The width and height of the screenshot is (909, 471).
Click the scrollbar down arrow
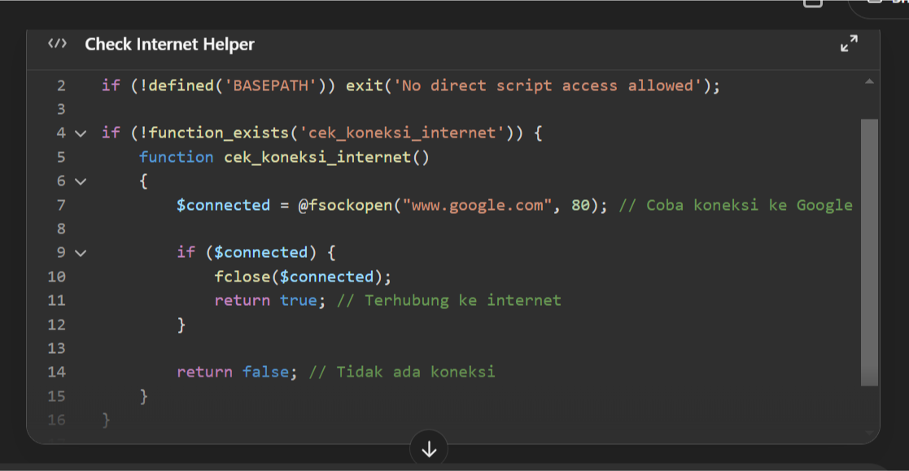[x=868, y=433]
